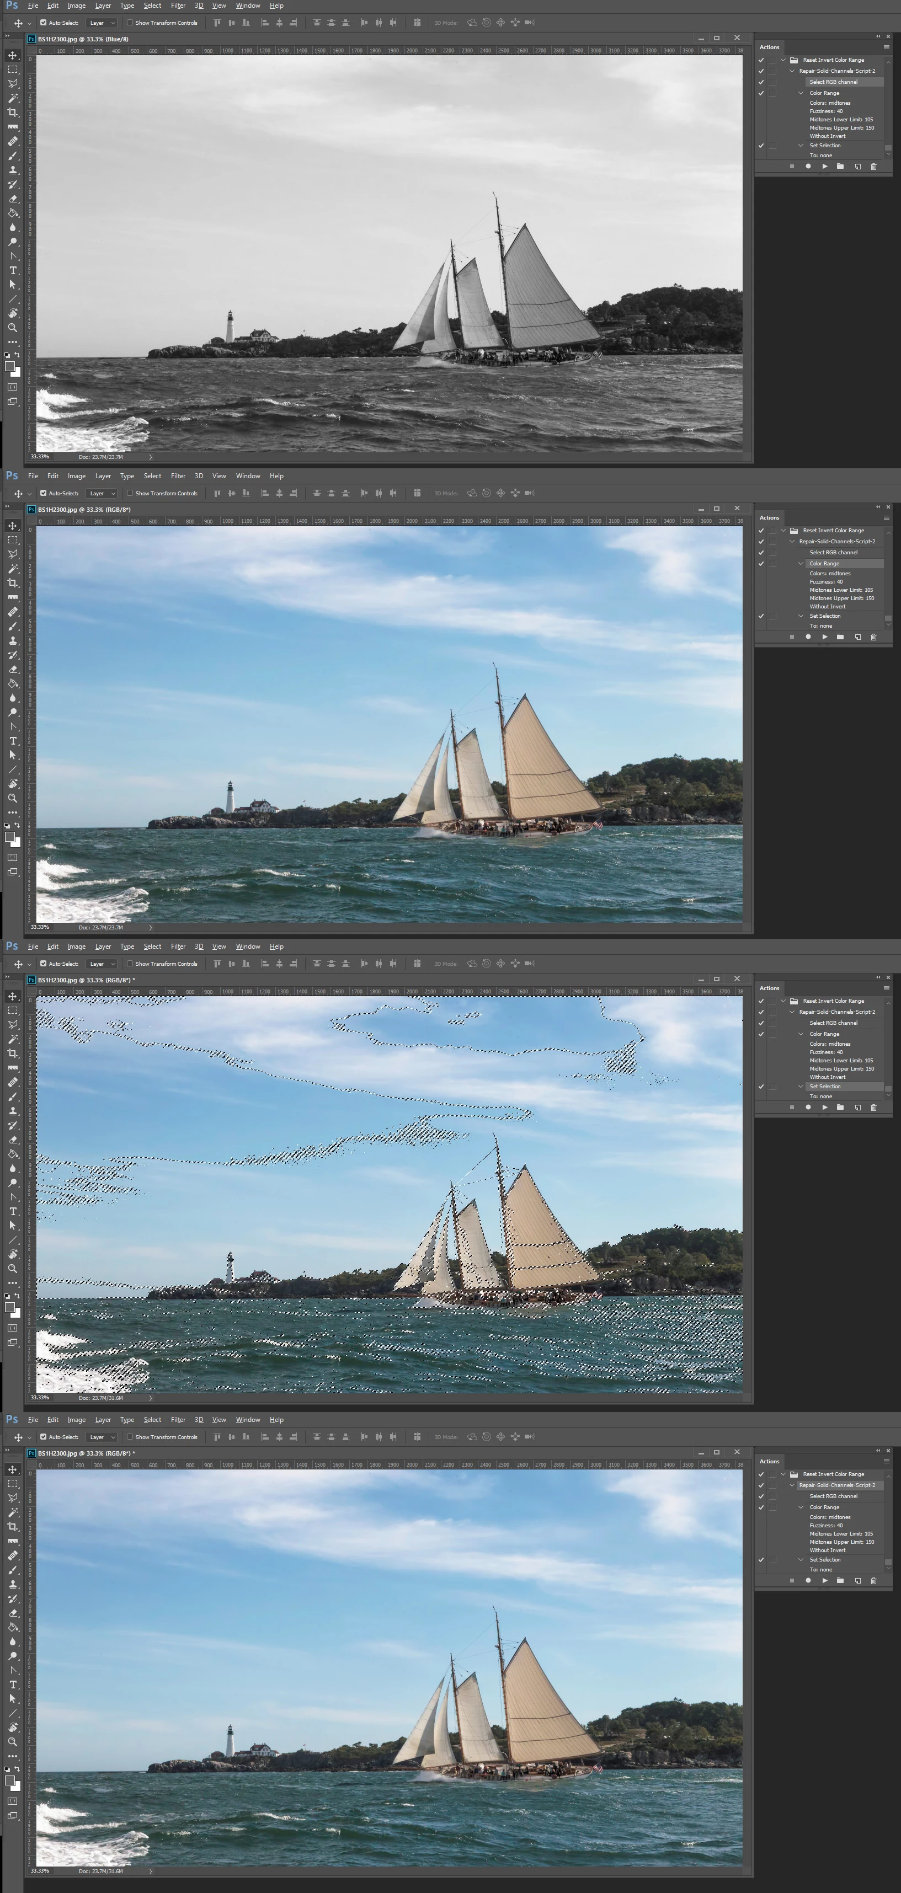Image resolution: width=901 pixels, height=1893 pixels.
Task: Collapse Set Selection step details, Blue/8 window
Action: pos(801,146)
